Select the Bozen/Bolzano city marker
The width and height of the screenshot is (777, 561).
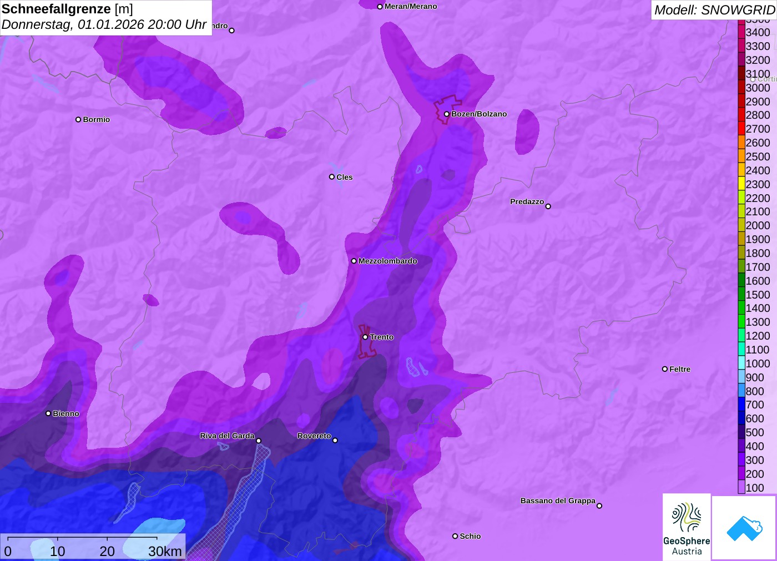(447, 114)
